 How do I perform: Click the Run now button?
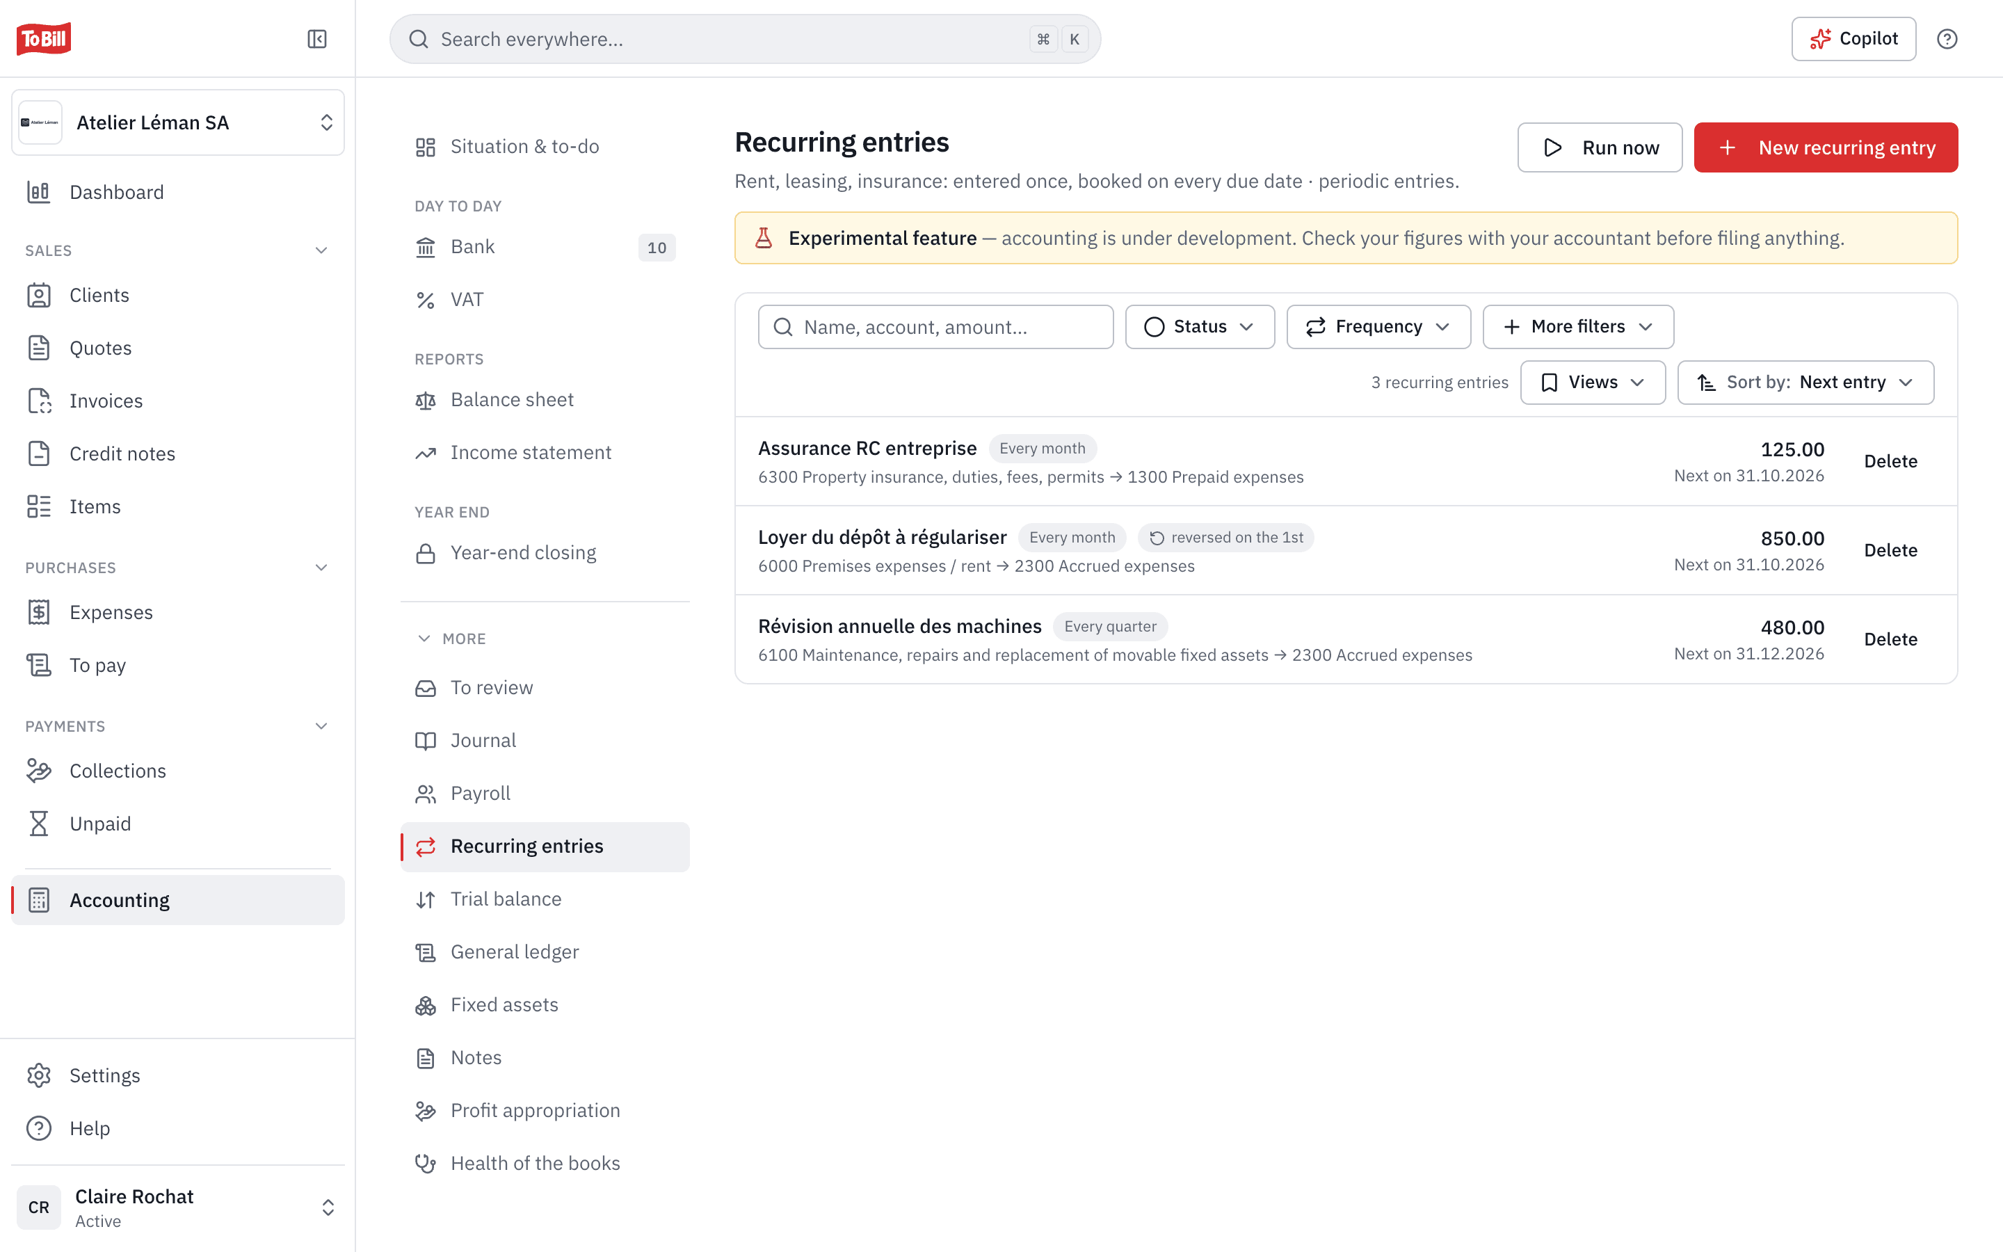1599,147
